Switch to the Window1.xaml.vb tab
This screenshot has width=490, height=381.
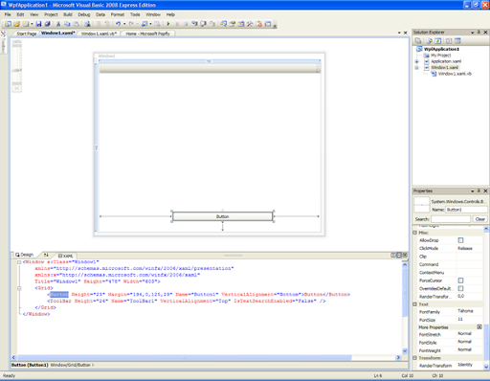pos(99,34)
